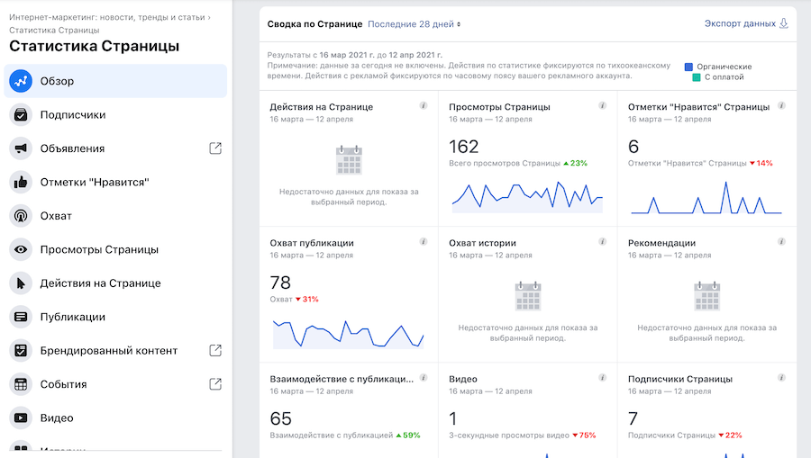Click the cursor icon for Действия на Странице
This screenshot has height=458, width=811.
(x=21, y=283)
